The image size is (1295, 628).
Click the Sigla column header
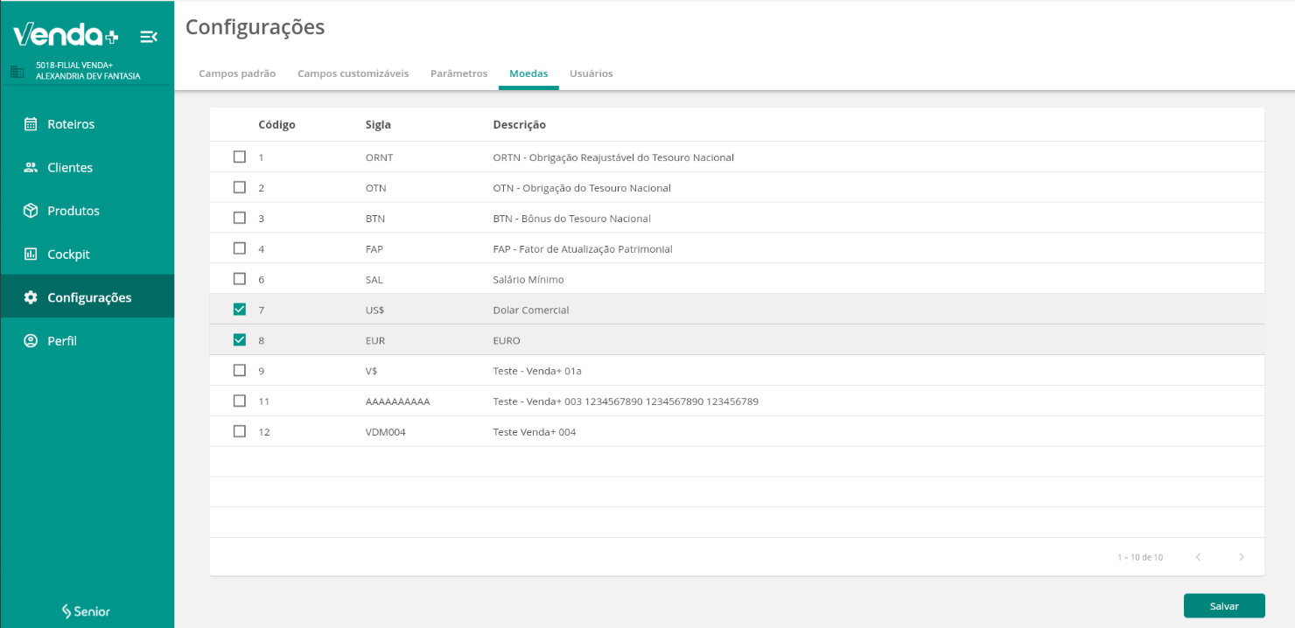pyautogui.click(x=378, y=125)
